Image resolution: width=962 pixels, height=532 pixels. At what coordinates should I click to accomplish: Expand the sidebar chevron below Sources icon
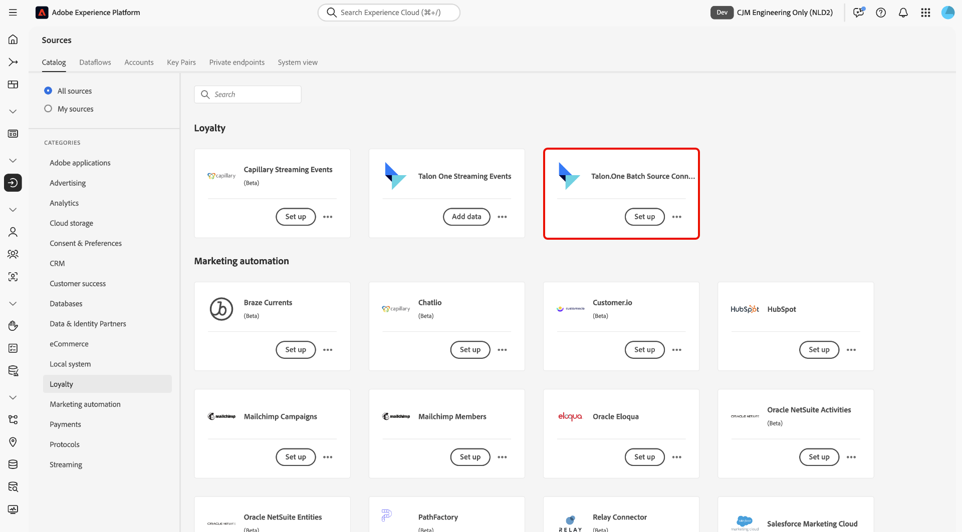click(x=13, y=210)
